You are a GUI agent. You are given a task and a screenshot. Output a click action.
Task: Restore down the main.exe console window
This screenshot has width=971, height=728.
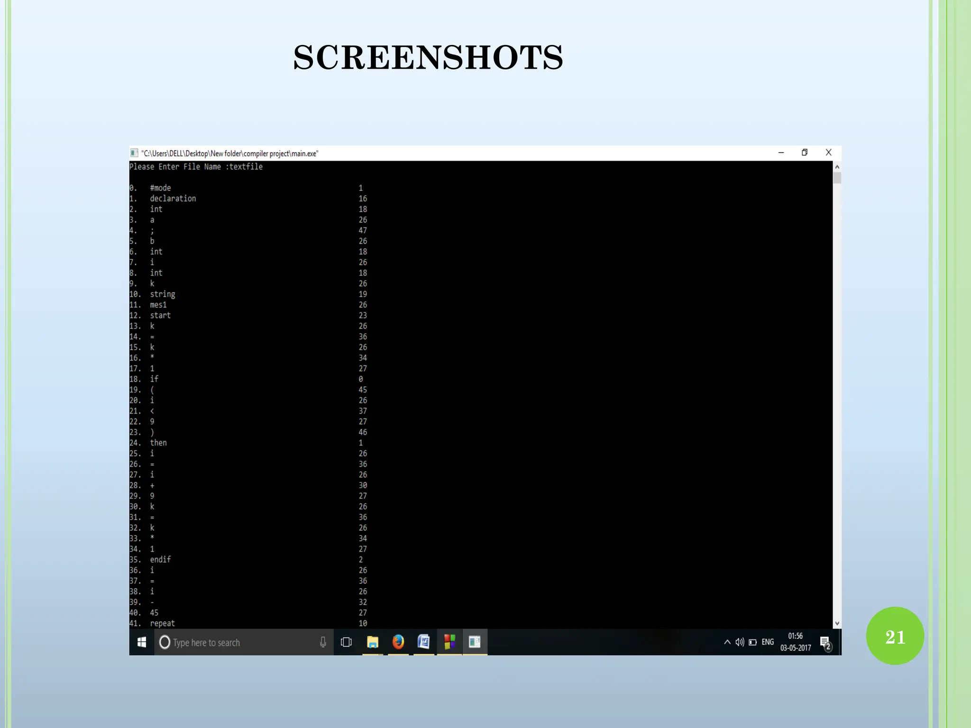point(805,153)
